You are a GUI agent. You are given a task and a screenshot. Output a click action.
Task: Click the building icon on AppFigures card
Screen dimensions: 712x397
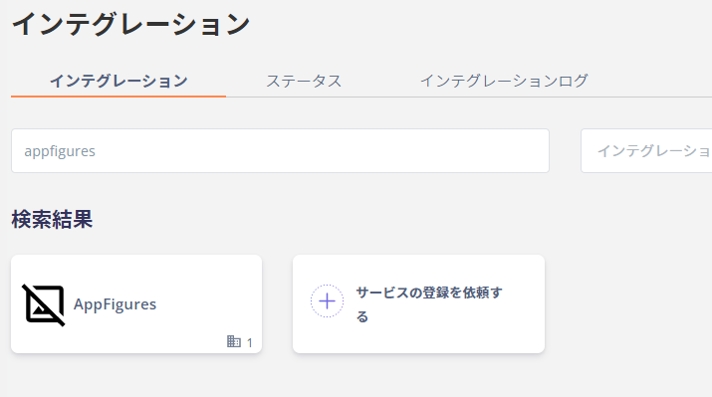point(233,341)
